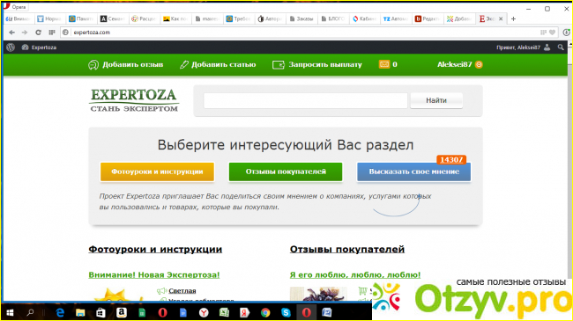Open Отзывы покупателей heading link
Image resolution: width=573 pixels, height=321 pixels.
[x=347, y=250]
